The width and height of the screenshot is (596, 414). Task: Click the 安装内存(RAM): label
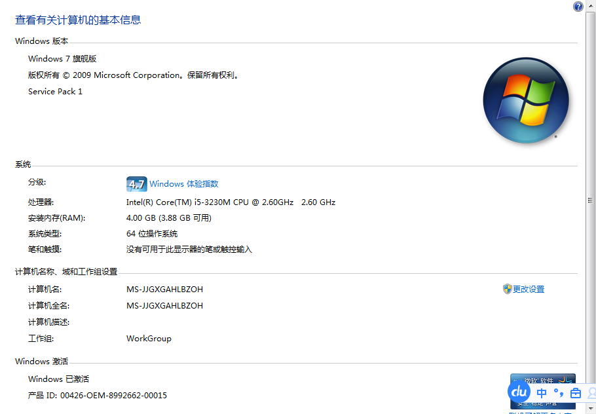tap(56, 218)
